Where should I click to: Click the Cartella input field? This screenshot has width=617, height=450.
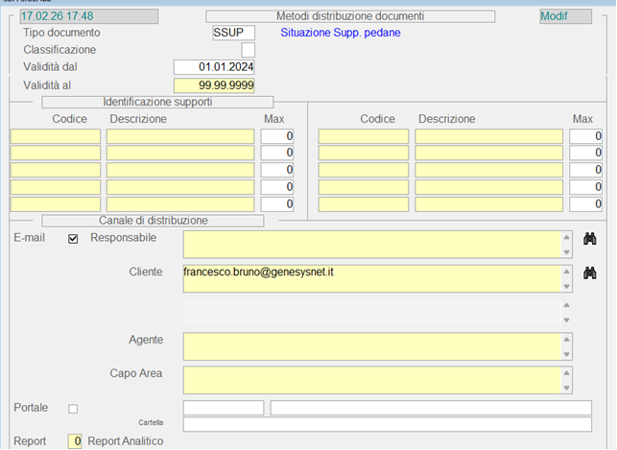(387, 424)
